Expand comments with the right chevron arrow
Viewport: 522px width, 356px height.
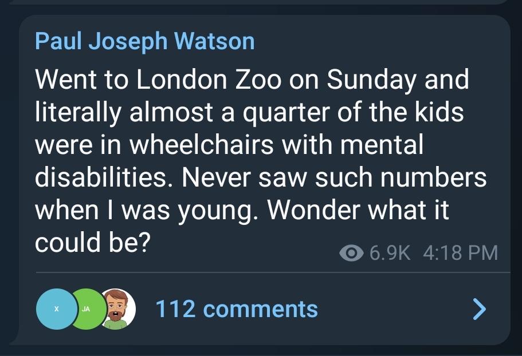tap(480, 309)
